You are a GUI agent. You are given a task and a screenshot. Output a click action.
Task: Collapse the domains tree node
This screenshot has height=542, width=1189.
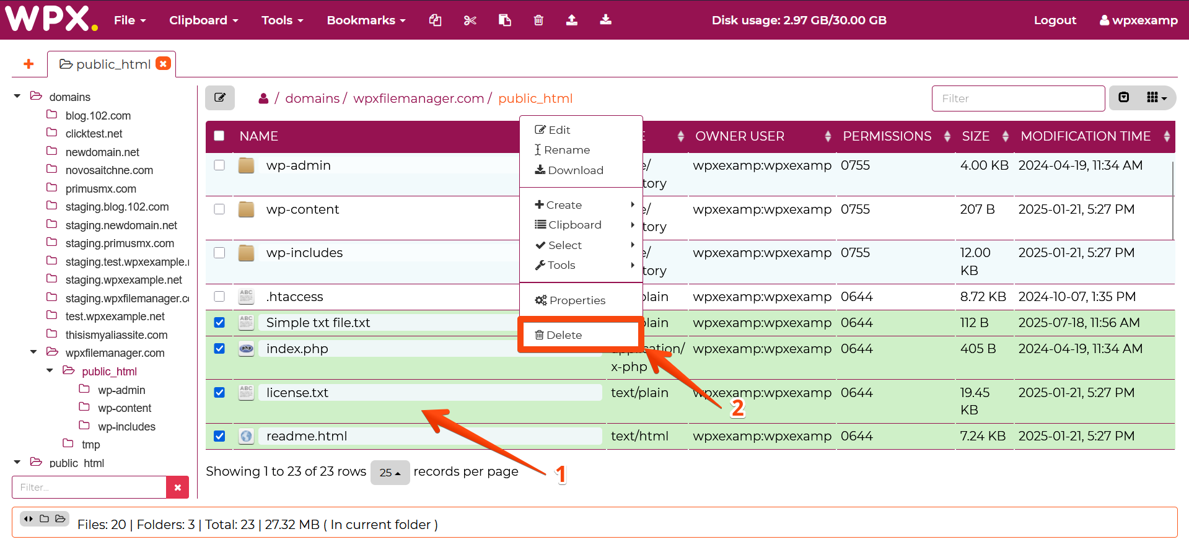tap(17, 97)
